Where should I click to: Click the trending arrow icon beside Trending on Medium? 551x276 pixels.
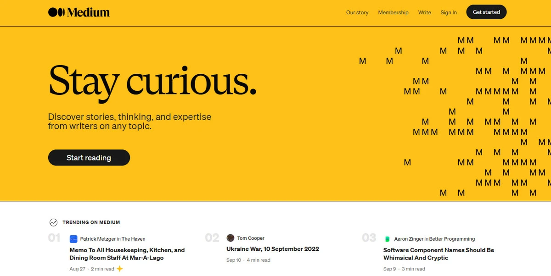point(53,222)
